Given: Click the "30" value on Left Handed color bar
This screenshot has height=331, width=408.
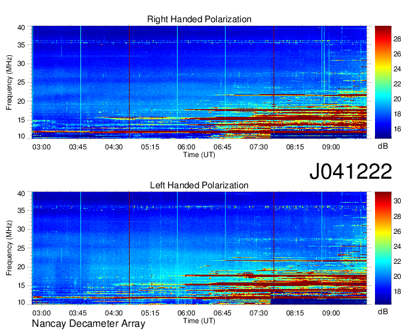Looking at the screenshot, I should (x=397, y=201).
